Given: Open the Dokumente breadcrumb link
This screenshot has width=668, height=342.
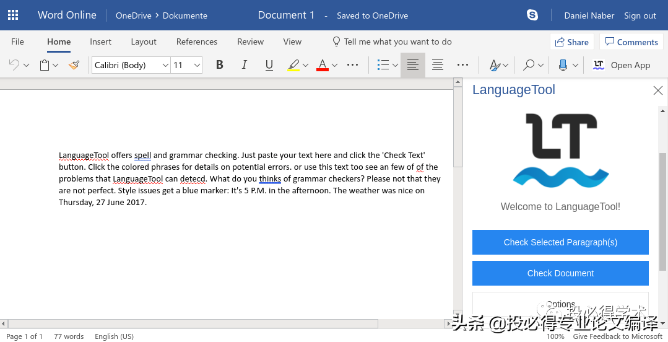Looking at the screenshot, I should coord(185,15).
